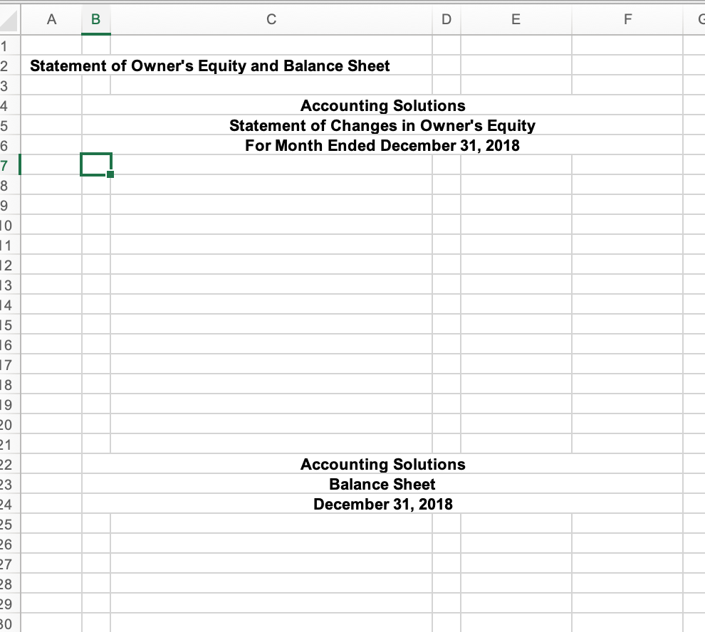Click 'Statement of Changes in Owner's Equity' cell
The width and height of the screenshot is (705, 632).
[x=382, y=125]
